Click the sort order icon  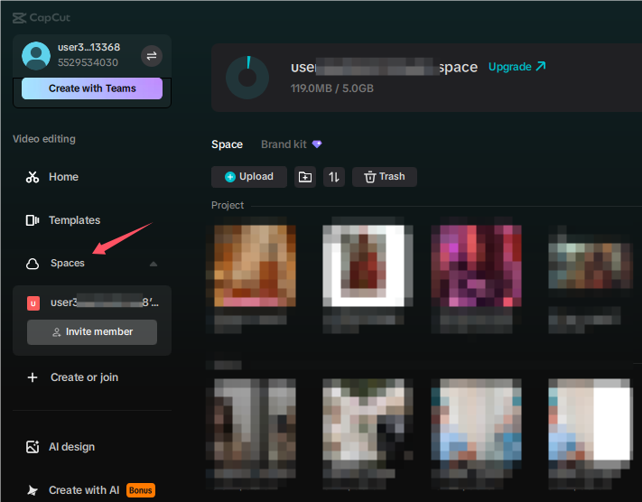click(334, 177)
